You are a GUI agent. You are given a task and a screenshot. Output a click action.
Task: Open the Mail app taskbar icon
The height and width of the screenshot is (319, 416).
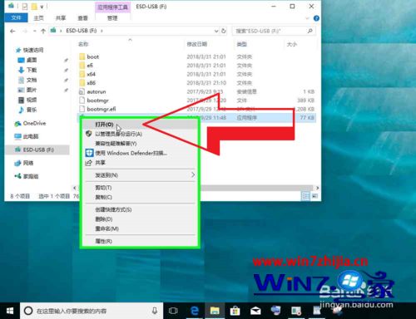click(x=255, y=311)
